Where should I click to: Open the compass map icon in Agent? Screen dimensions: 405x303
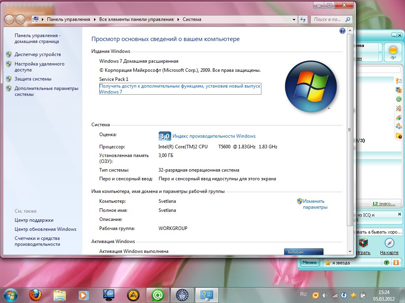pos(389,243)
